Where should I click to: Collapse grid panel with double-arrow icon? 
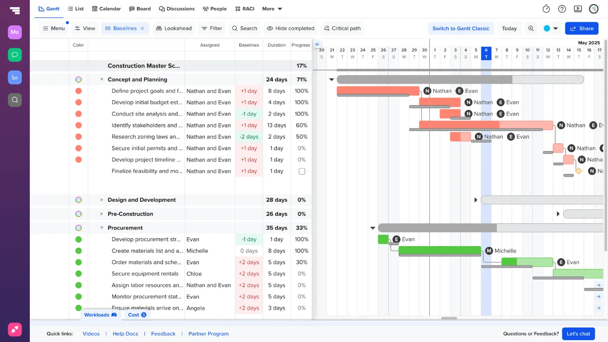318,44
